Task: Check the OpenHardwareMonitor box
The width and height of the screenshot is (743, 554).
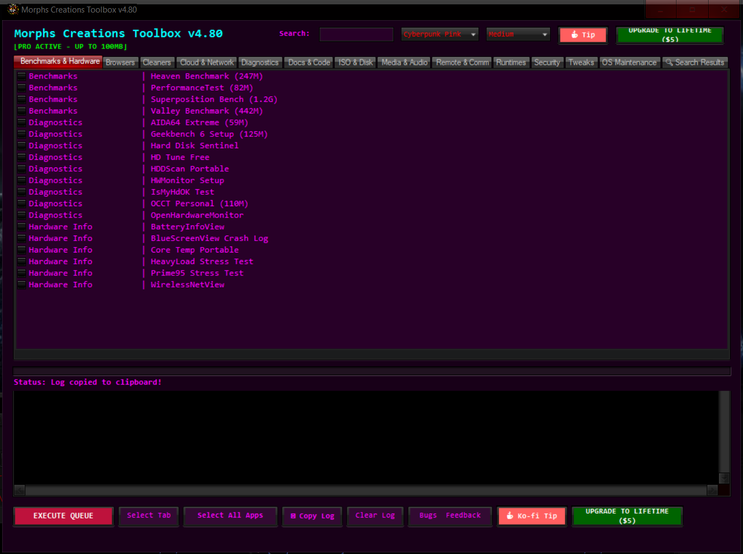Action: tap(22, 215)
